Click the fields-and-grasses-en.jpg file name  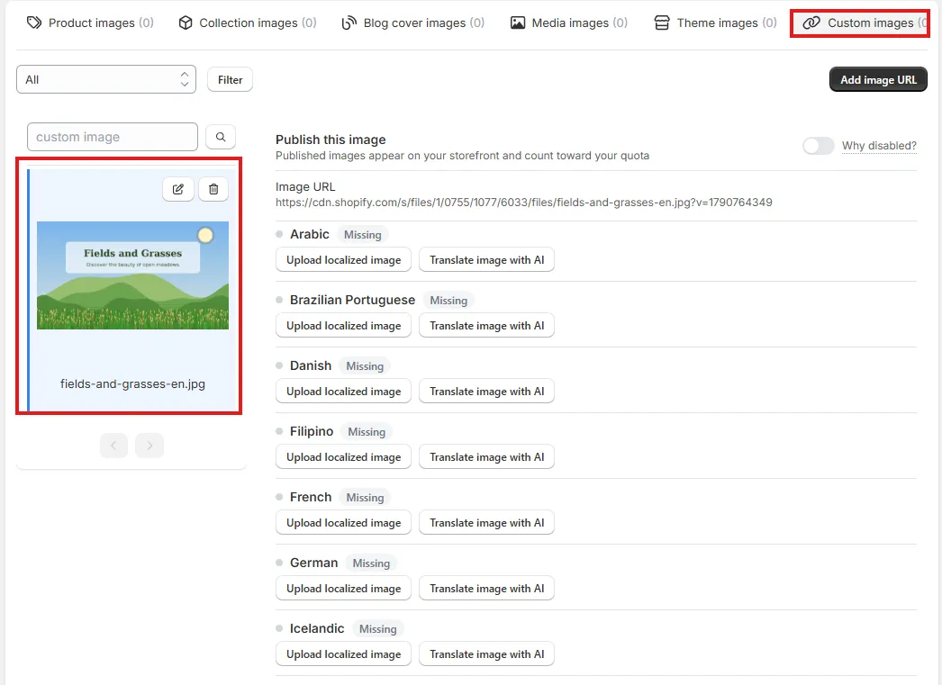pyautogui.click(x=132, y=383)
